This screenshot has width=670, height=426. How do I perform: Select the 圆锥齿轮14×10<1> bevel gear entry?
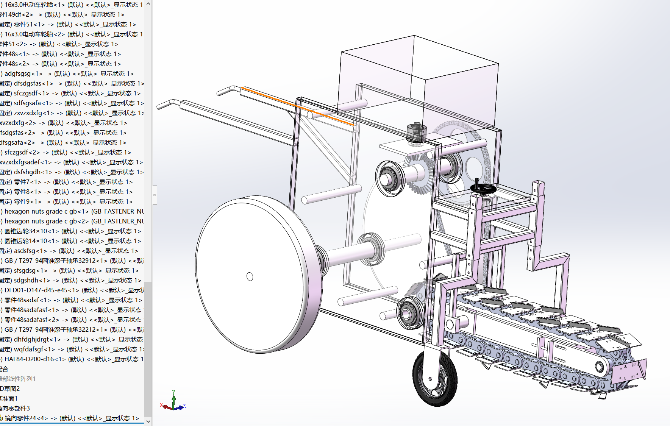click(71, 241)
